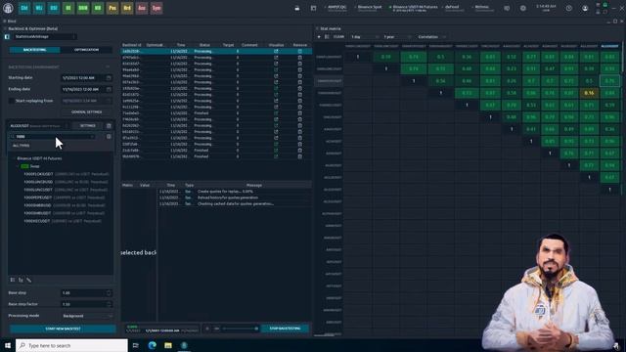Toggle the sidebar icon beside strategy selector

pos(7,37)
